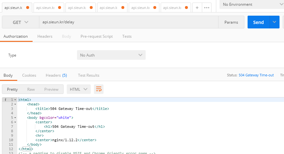Open the Pre-request Script tab

click(96, 36)
